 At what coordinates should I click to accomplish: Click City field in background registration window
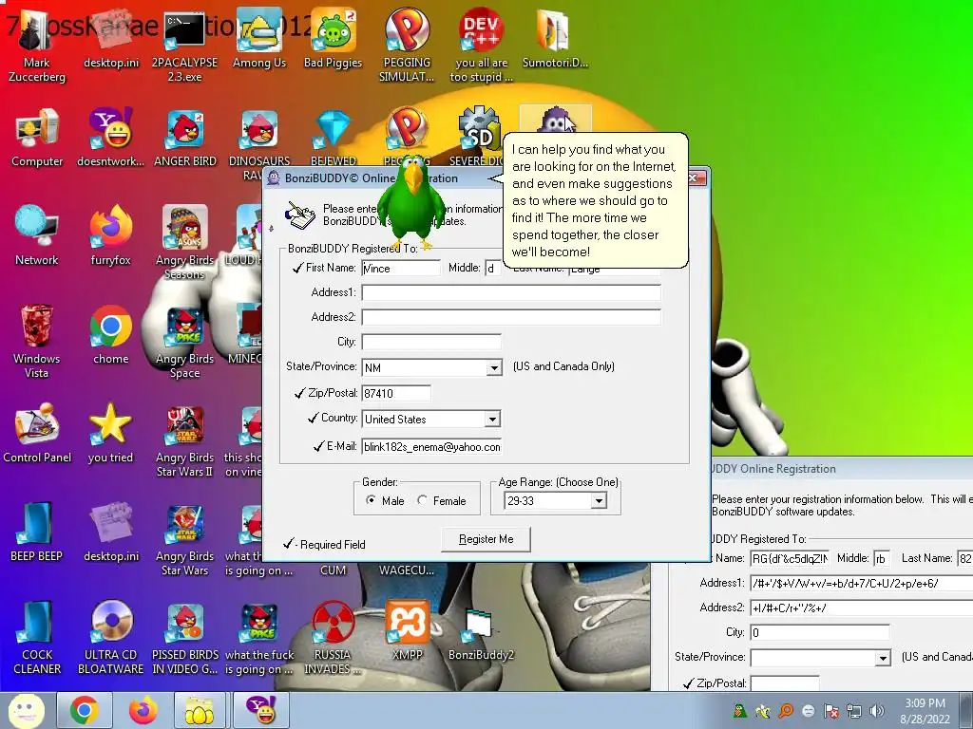click(x=820, y=633)
